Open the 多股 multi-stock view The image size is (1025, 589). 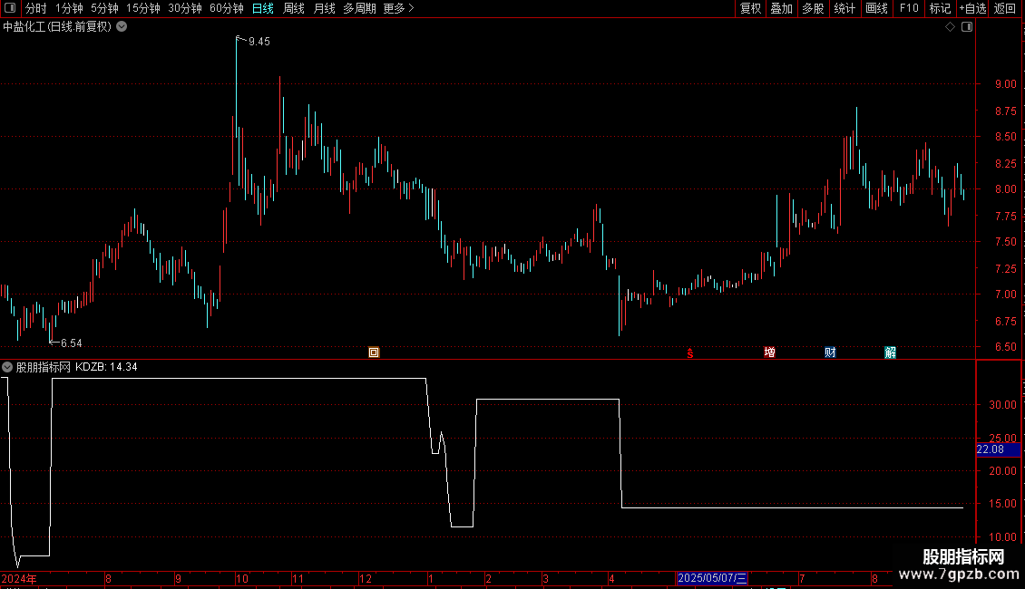pyautogui.click(x=813, y=8)
